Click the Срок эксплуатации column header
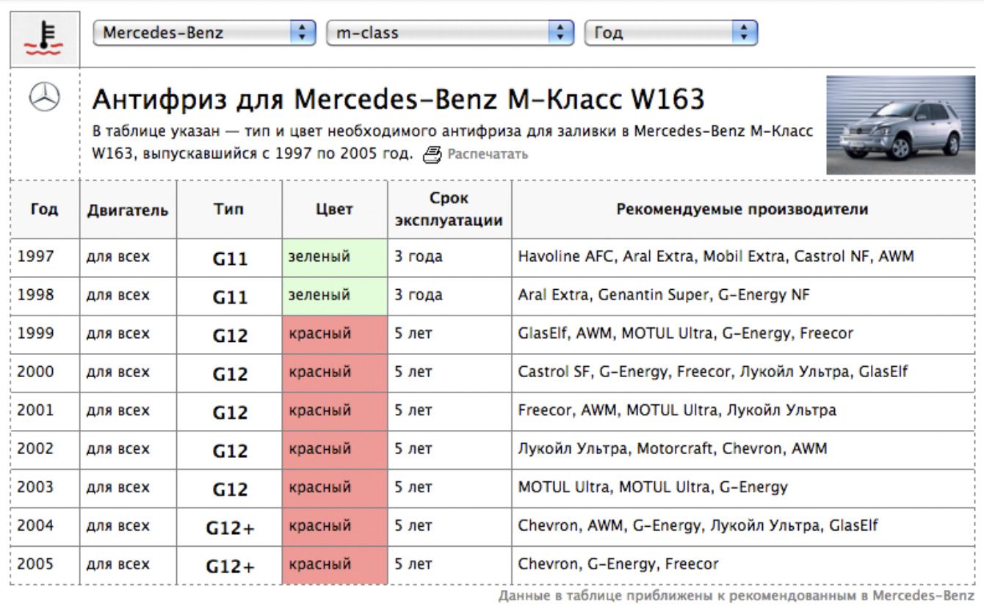 [449, 209]
